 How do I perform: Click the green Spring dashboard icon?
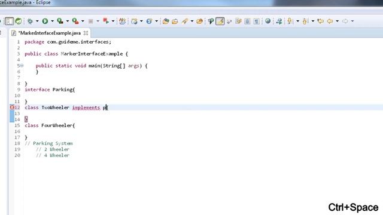click(19, 21)
